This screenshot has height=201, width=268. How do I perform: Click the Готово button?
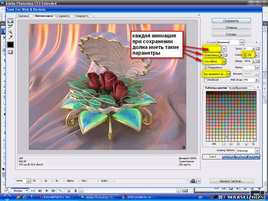[231, 34]
